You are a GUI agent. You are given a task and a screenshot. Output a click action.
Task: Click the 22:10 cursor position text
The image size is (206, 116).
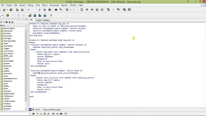(38, 110)
